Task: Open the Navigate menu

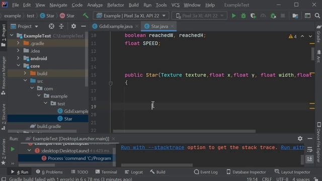Action: click(x=58, y=5)
